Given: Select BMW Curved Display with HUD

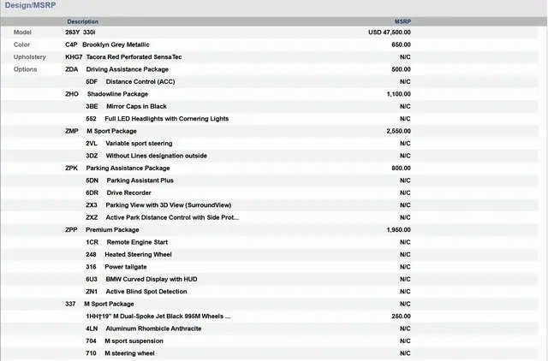Looking at the screenshot, I should tap(149, 280).
